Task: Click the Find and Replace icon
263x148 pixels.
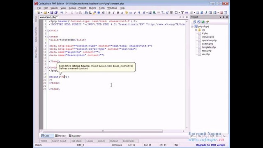Action: [x=90, y=13]
